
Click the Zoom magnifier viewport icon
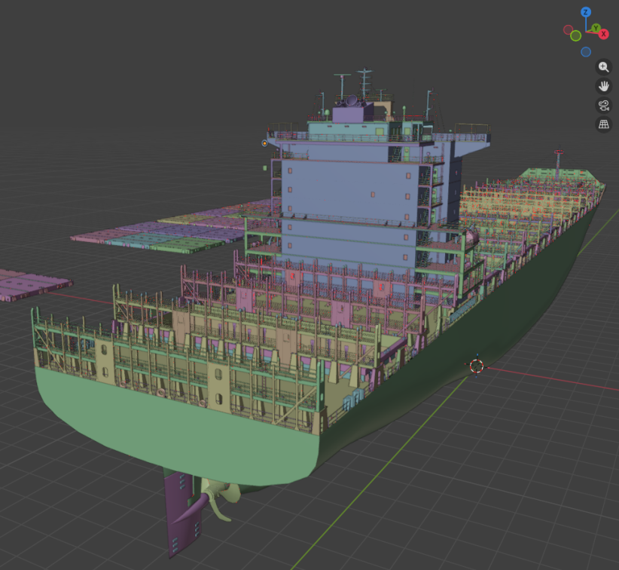point(603,67)
